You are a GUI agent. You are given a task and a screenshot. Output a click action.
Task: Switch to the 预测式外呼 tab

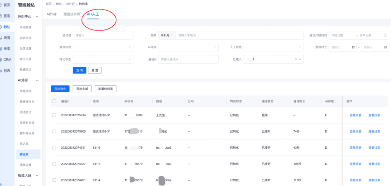coord(72,14)
